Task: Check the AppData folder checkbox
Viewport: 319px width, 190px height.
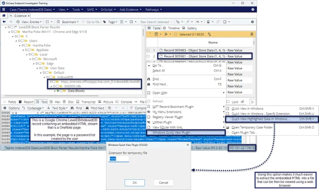Action: [x=29, y=50]
